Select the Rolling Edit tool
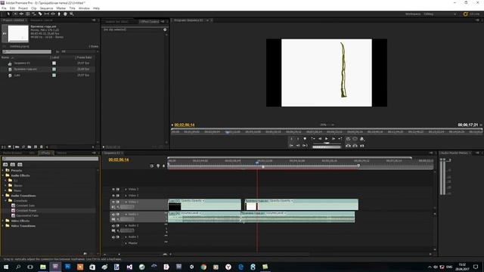Screen dimensions: 484x272 click(27, 14)
